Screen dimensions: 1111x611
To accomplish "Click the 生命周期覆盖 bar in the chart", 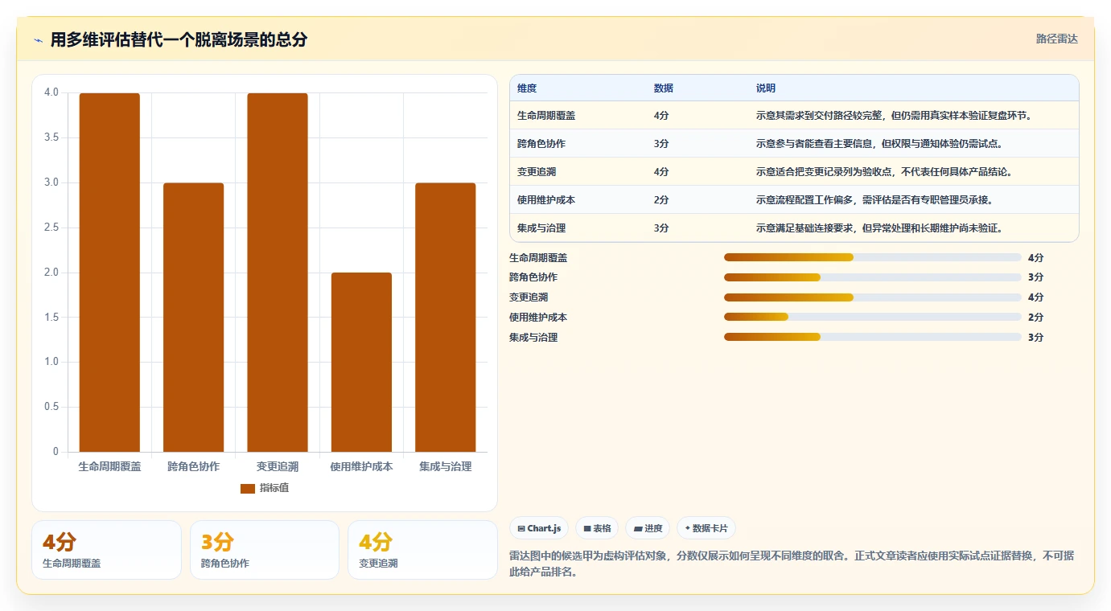I will [x=109, y=273].
